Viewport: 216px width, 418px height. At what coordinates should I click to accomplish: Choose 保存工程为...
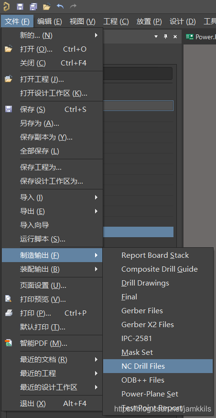52,167
